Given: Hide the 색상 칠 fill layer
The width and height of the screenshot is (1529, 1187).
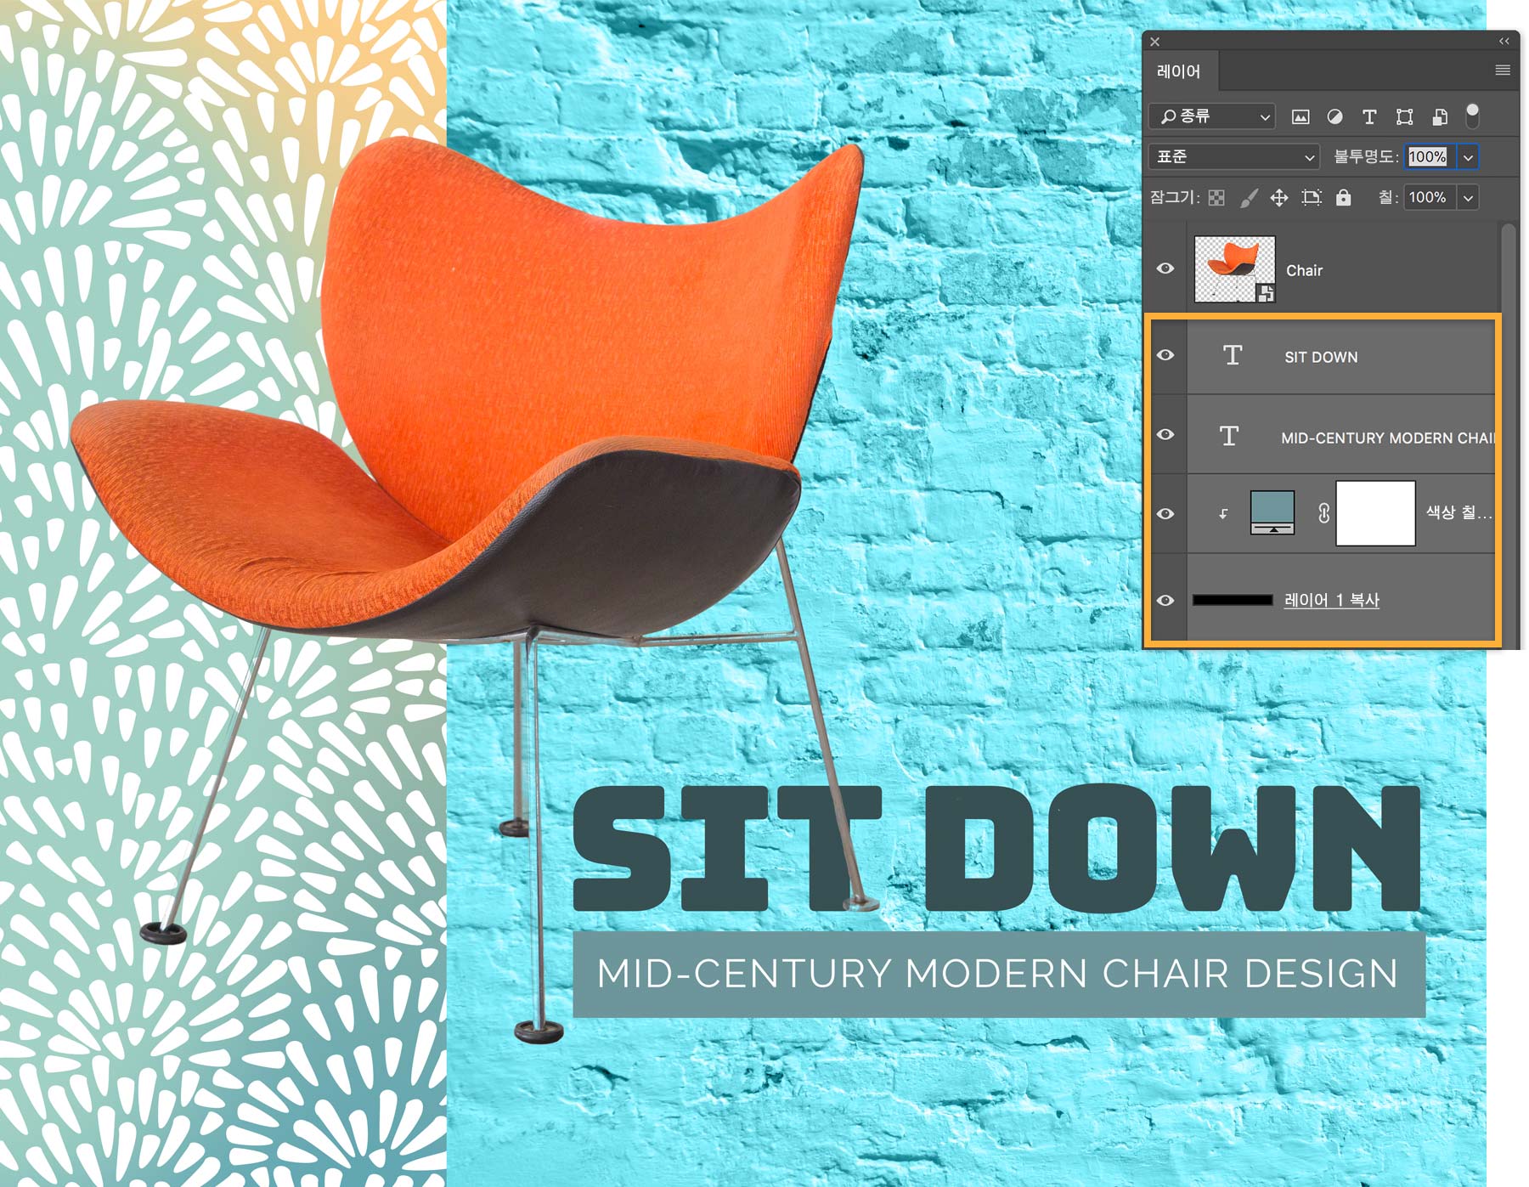Looking at the screenshot, I should click(1165, 513).
